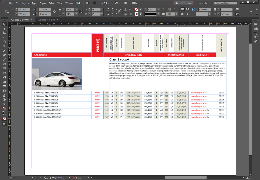Open Adobe Bridge with Br icon
The image size is (260, 180).
[88, 3]
